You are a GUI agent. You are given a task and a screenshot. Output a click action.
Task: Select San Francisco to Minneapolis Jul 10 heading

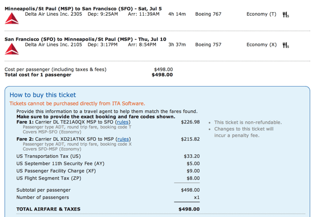click(85, 39)
